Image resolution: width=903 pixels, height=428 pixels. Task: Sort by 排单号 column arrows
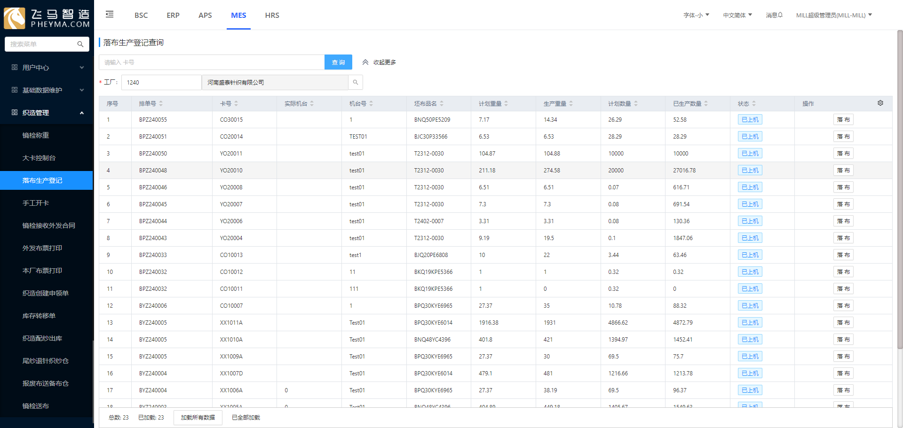pos(161,103)
